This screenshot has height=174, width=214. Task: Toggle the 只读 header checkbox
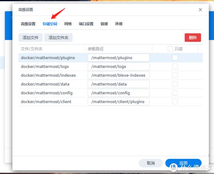click(170, 49)
